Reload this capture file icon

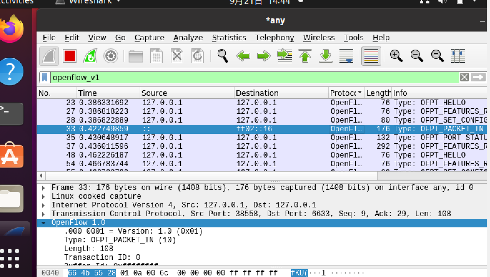tap(198, 56)
